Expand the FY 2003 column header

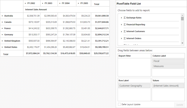tap(43, 3)
